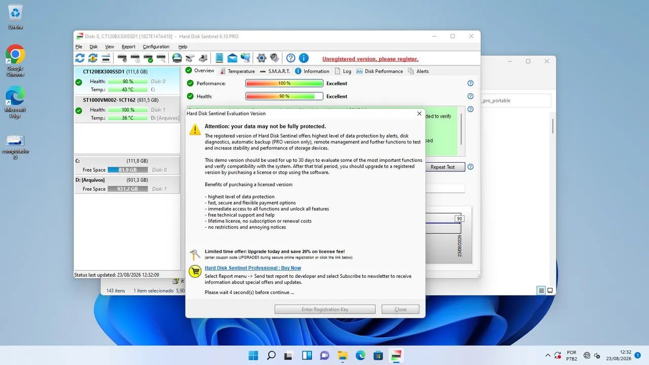649x365 pixels.
Task: Click the Enter Registration Key button
Action: point(325,309)
